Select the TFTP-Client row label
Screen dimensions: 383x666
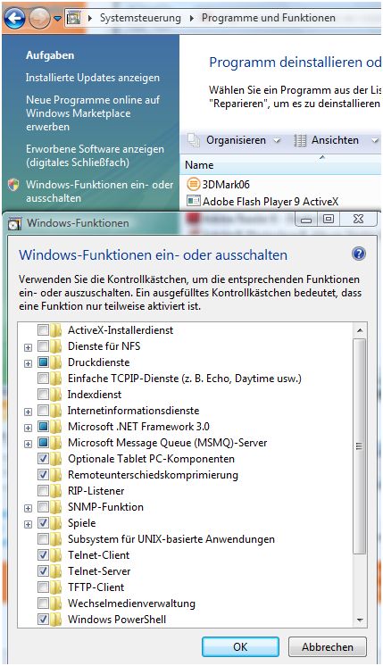[x=96, y=587]
